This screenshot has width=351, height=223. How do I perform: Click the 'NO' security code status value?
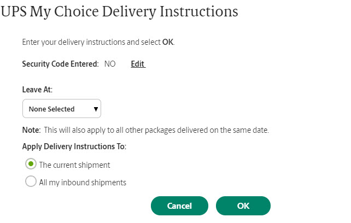tap(110, 64)
